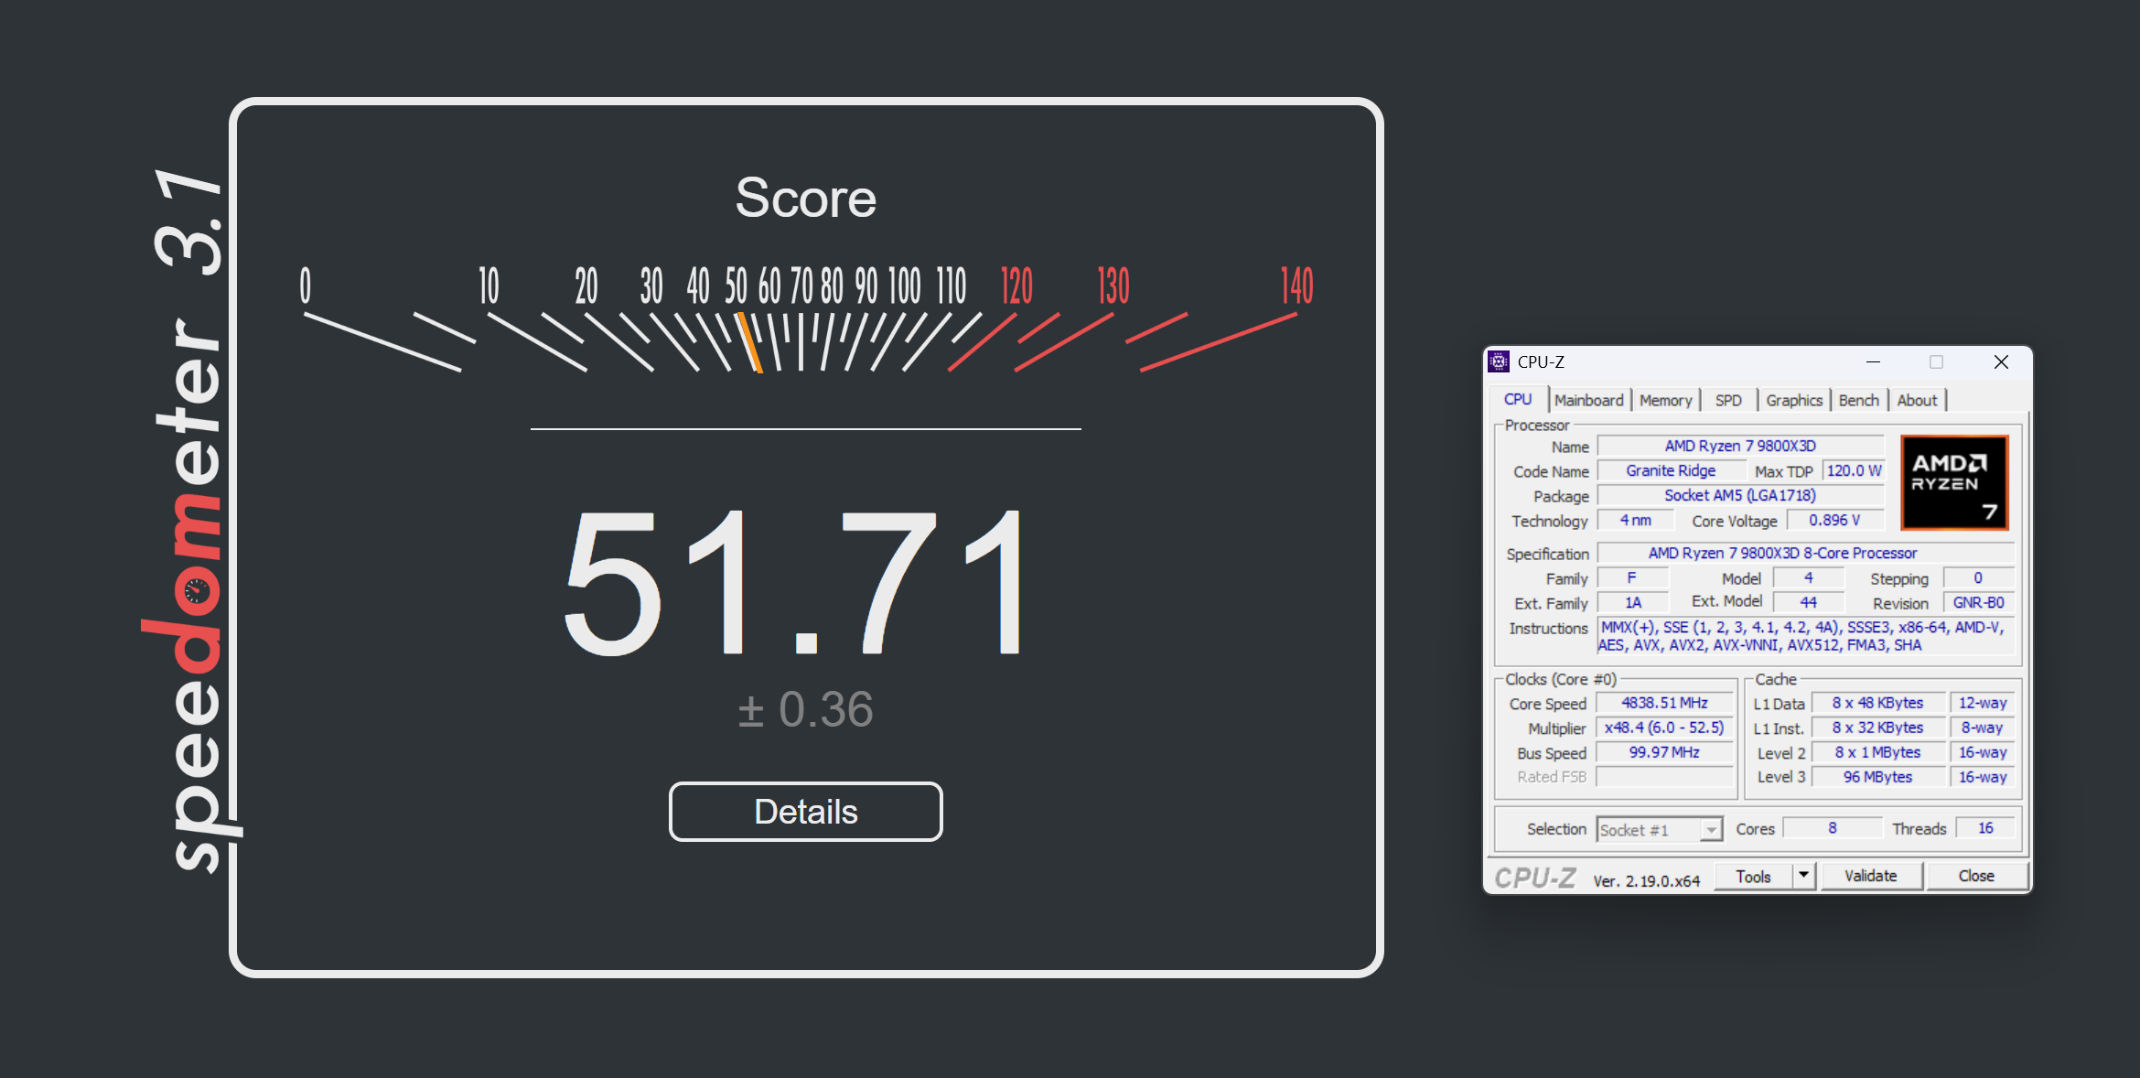Click the Code Name value Granite Ridge
Viewport: 2140px width, 1078px height.
pyautogui.click(x=1671, y=470)
